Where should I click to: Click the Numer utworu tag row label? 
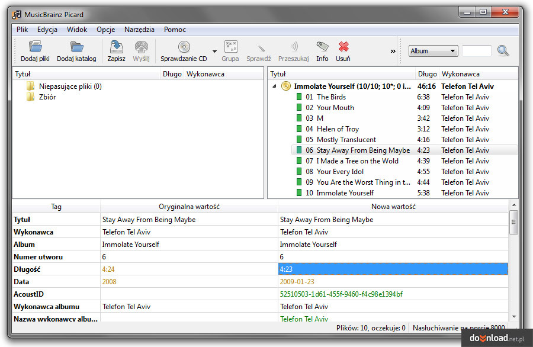click(x=38, y=257)
